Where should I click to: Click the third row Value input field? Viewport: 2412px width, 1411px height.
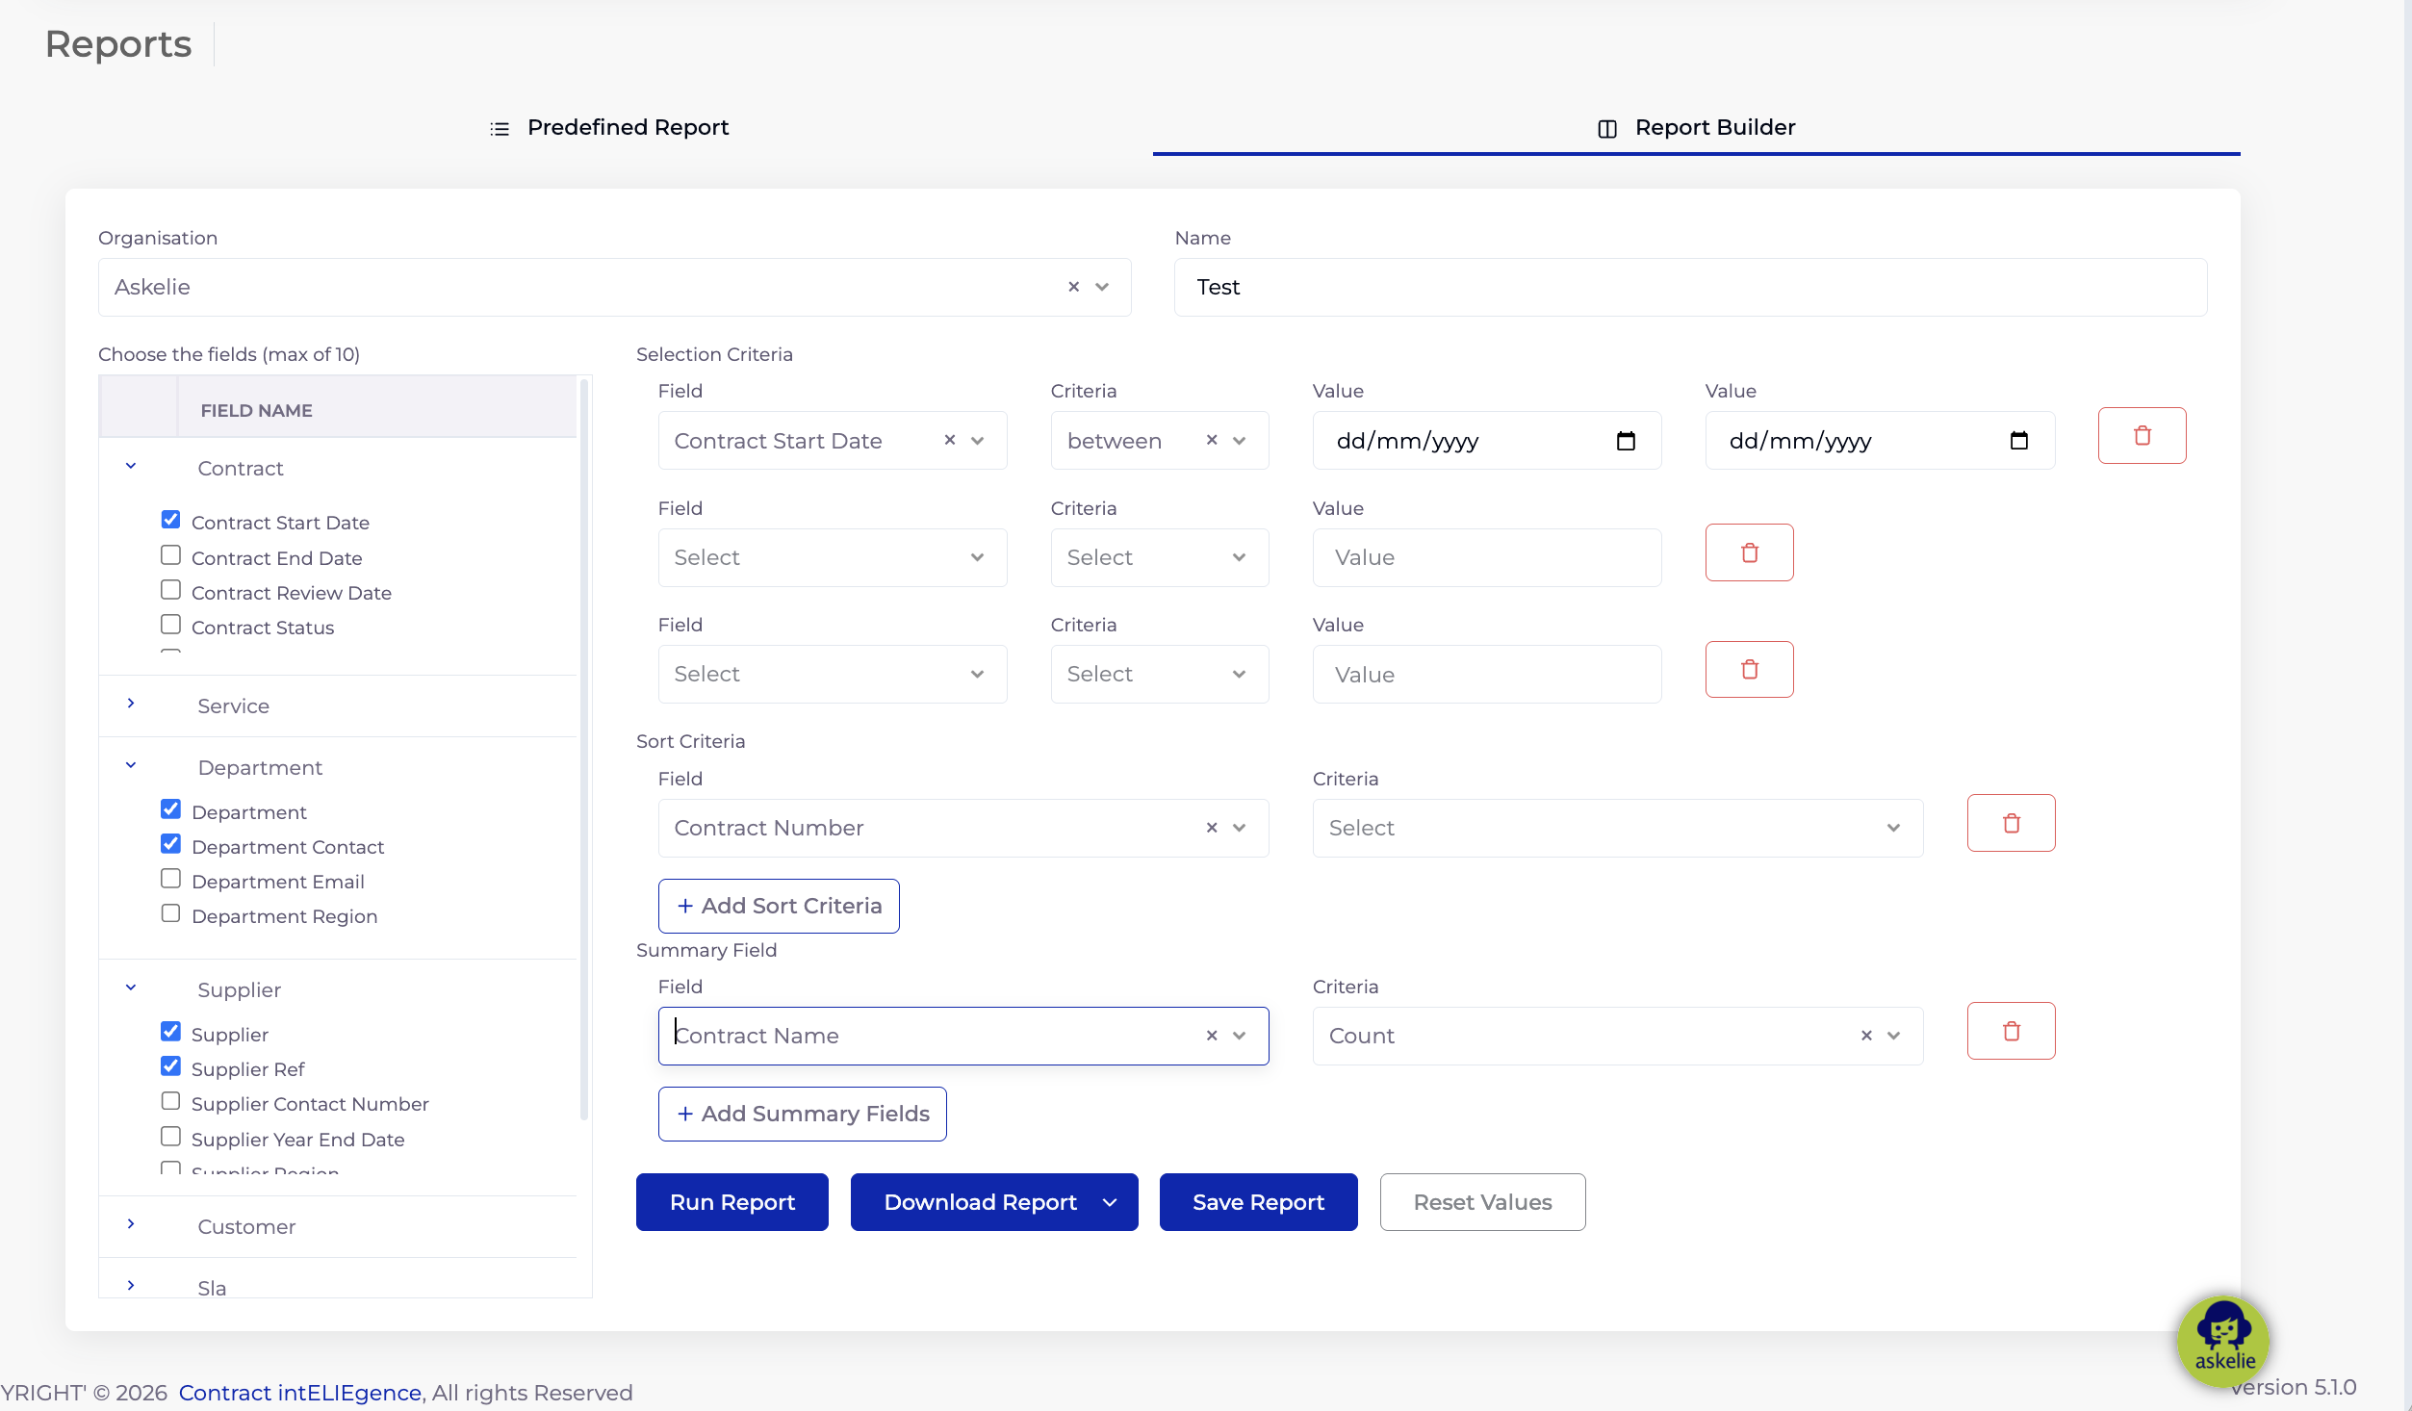[1486, 674]
